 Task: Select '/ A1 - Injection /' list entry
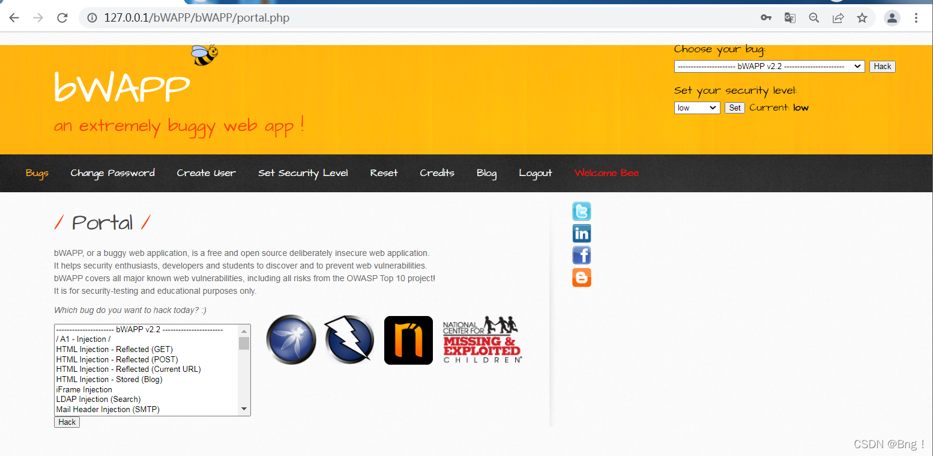(x=147, y=339)
